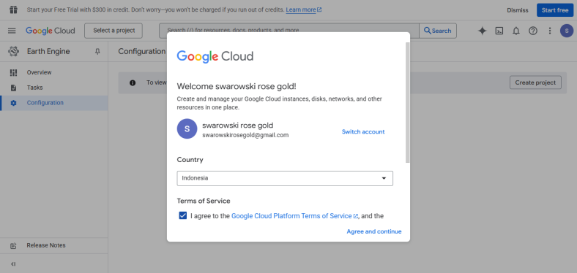Open Release Notes in sidebar

coord(53,245)
